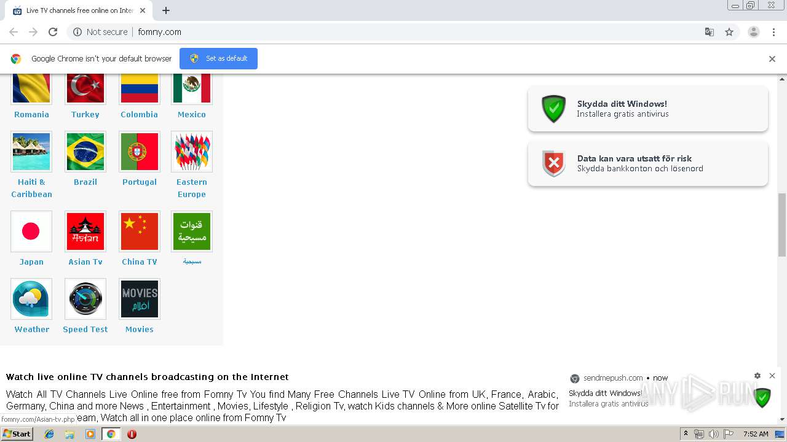
Task: Click the Colombia text link
Action: click(x=140, y=114)
